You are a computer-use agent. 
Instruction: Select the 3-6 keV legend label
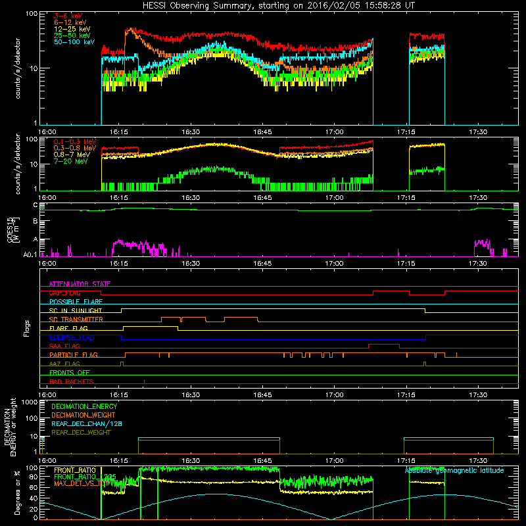pos(68,16)
